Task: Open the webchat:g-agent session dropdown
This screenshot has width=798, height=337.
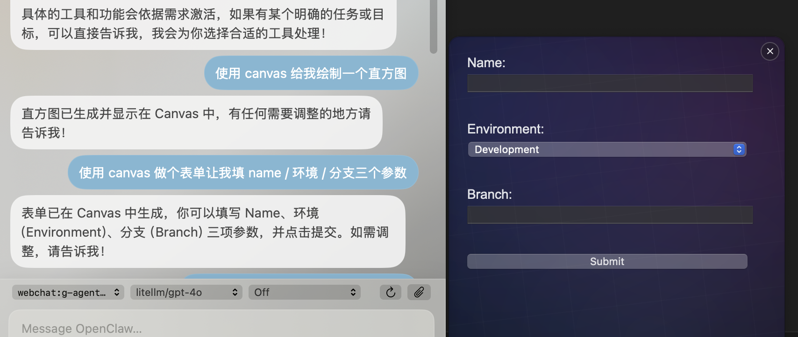Action: click(68, 292)
